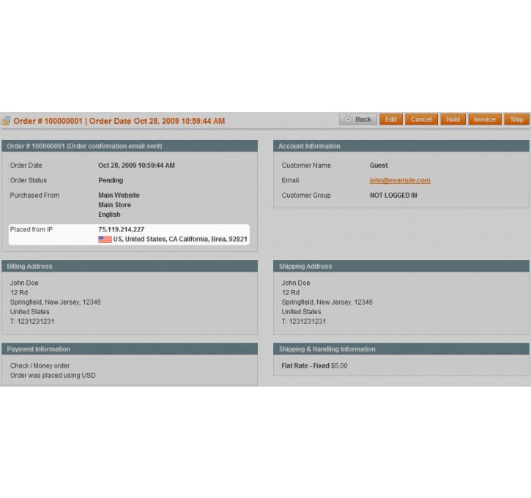Click the Ship button

click(x=516, y=119)
